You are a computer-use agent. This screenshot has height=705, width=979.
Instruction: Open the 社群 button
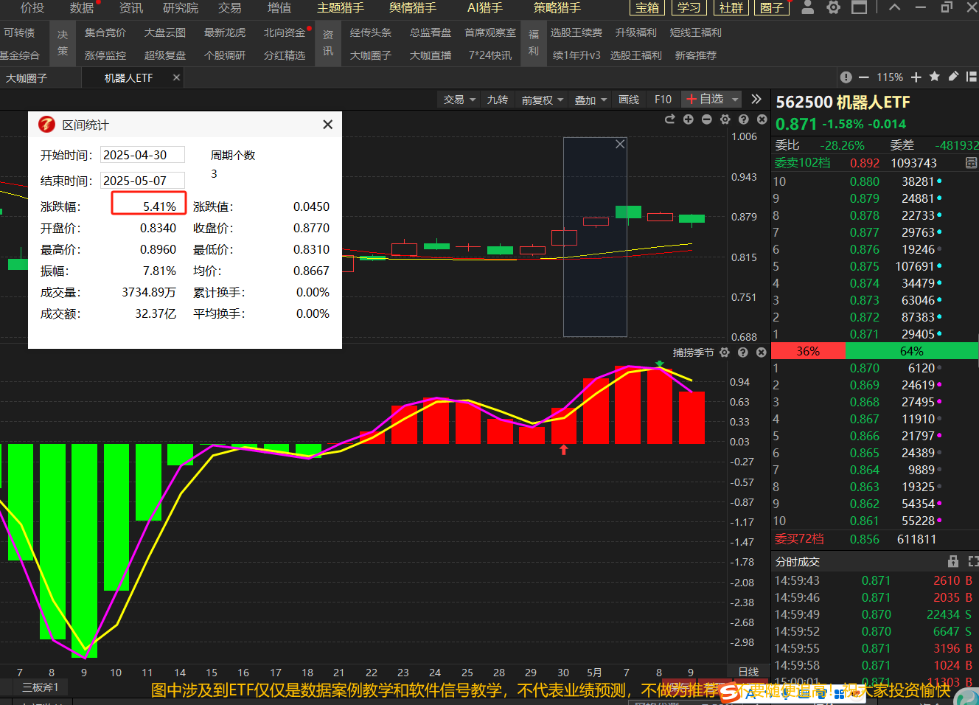[731, 7]
